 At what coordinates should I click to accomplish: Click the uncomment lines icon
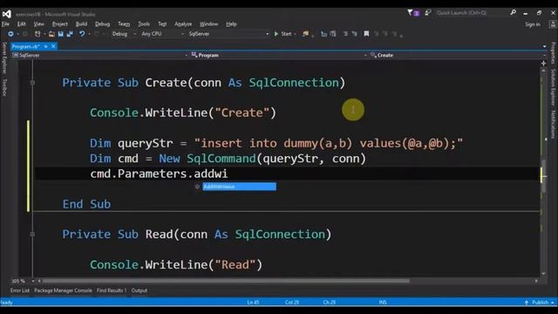pos(333,34)
